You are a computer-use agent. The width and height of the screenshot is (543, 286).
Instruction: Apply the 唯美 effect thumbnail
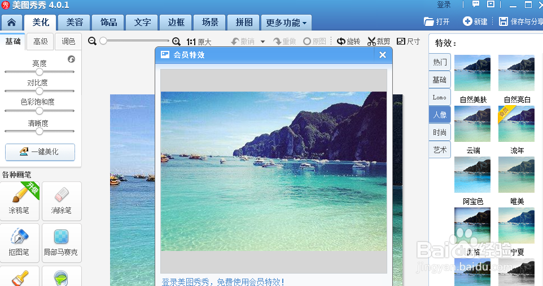tap(516, 175)
